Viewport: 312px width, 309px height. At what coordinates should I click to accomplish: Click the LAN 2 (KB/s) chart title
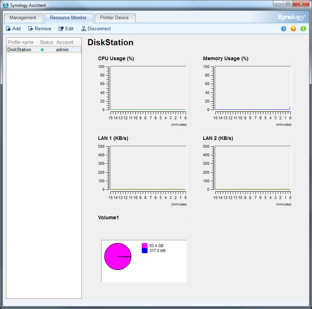pyautogui.click(x=218, y=138)
